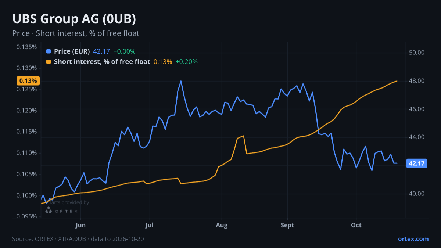This screenshot has height=248, width=441.
Task: Click the ORTEX logo icon
Action: tap(49, 211)
